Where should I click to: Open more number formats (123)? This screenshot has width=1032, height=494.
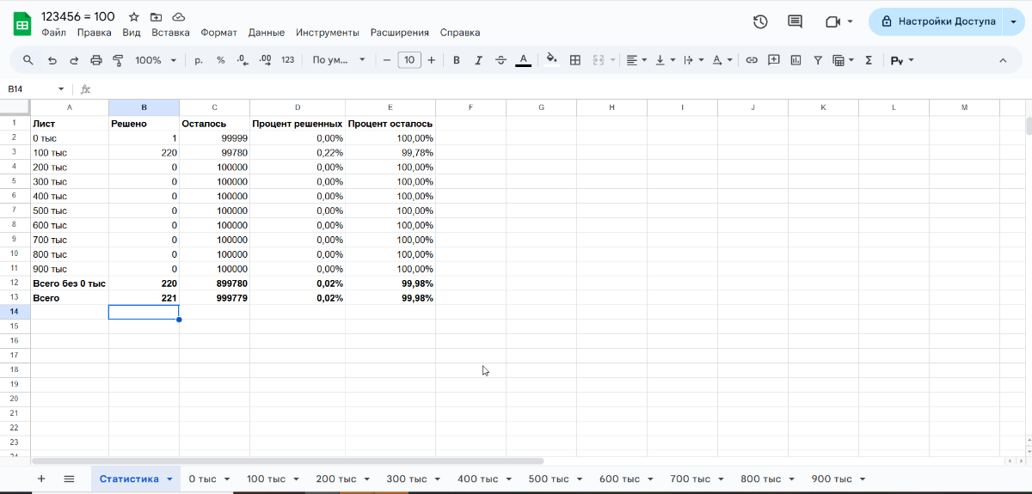(288, 60)
